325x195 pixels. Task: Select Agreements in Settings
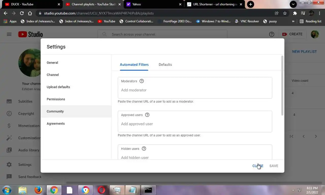76,123
